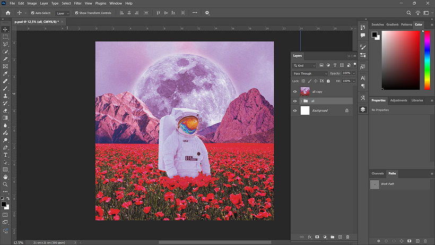The width and height of the screenshot is (435, 245).
Task: Open the Filter menu
Action: [77, 3]
